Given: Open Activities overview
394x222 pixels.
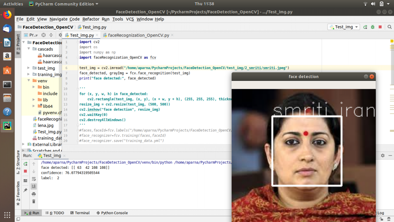Looking at the screenshot, I should coord(13,4).
